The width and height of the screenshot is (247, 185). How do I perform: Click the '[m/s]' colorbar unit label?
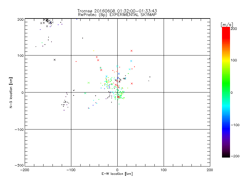(227, 25)
